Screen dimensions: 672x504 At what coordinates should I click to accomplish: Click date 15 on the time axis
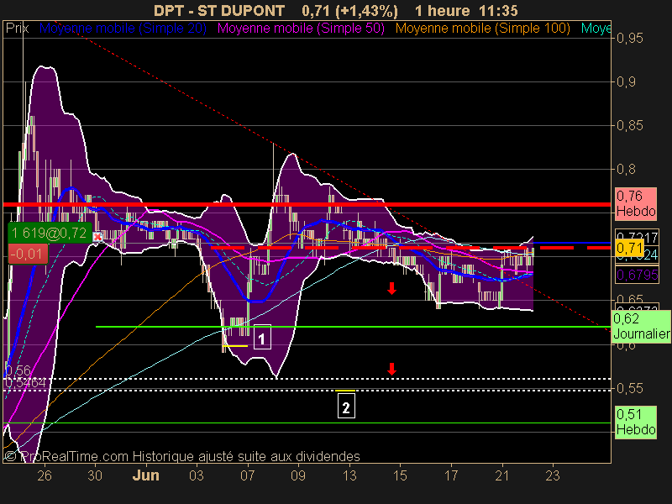click(400, 475)
